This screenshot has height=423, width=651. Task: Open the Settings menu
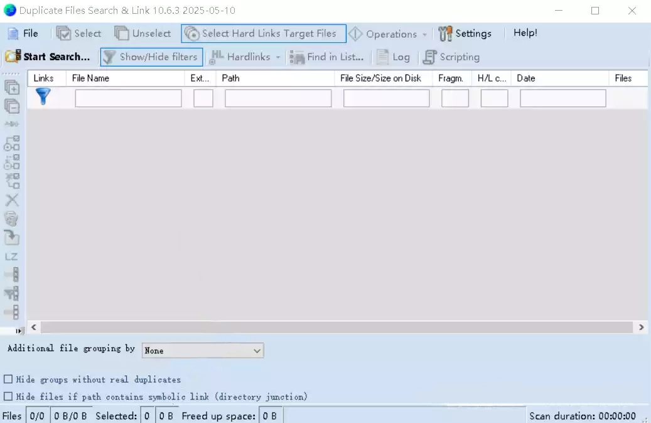465,33
